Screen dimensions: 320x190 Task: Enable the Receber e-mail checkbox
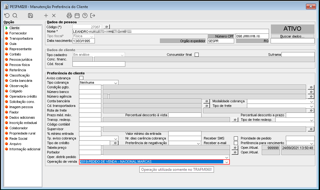236,143
